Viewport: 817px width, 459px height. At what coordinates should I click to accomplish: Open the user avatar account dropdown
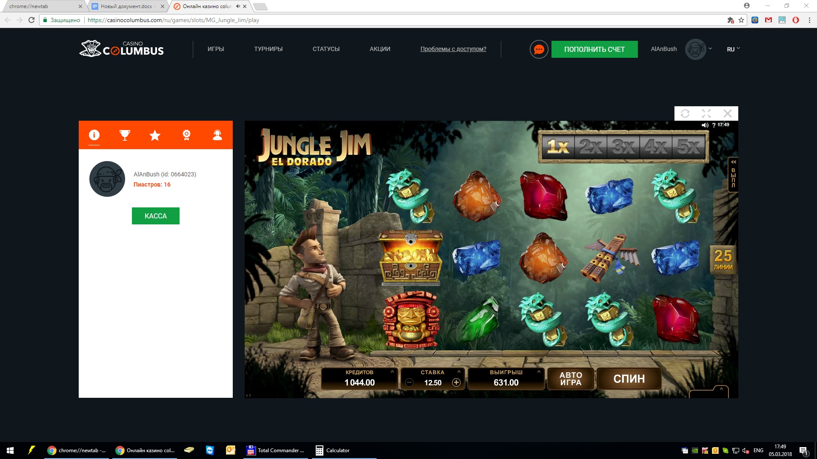[698, 49]
